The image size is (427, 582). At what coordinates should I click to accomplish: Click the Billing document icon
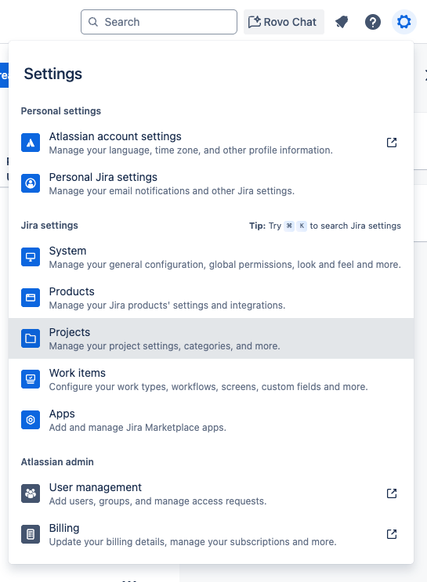point(31,534)
